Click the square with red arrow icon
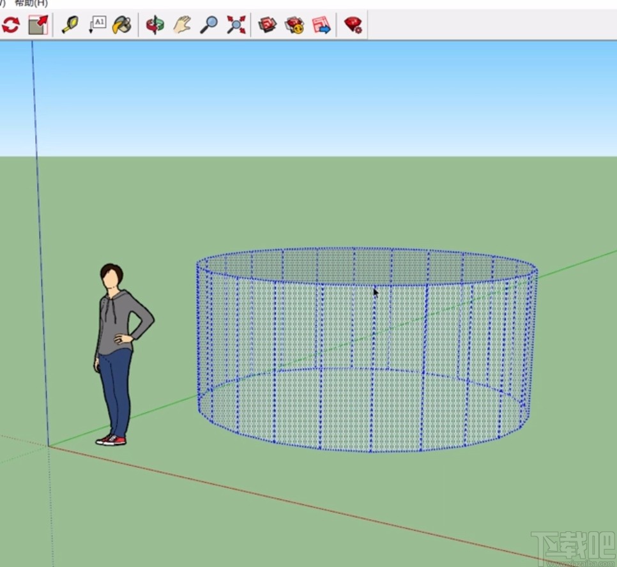Image resolution: width=617 pixels, height=567 pixels. click(x=38, y=25)
